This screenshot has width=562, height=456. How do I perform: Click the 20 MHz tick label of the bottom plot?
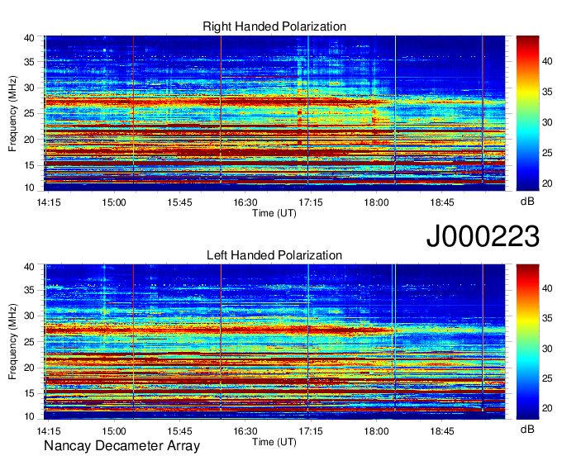coord(30,368)
